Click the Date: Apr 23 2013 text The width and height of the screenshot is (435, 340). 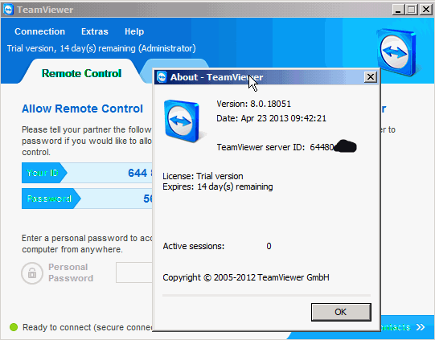(x=271, y=118)
